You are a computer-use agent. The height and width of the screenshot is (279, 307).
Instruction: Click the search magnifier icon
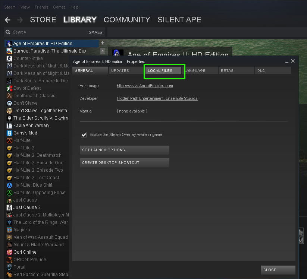(x=8, y=32)
